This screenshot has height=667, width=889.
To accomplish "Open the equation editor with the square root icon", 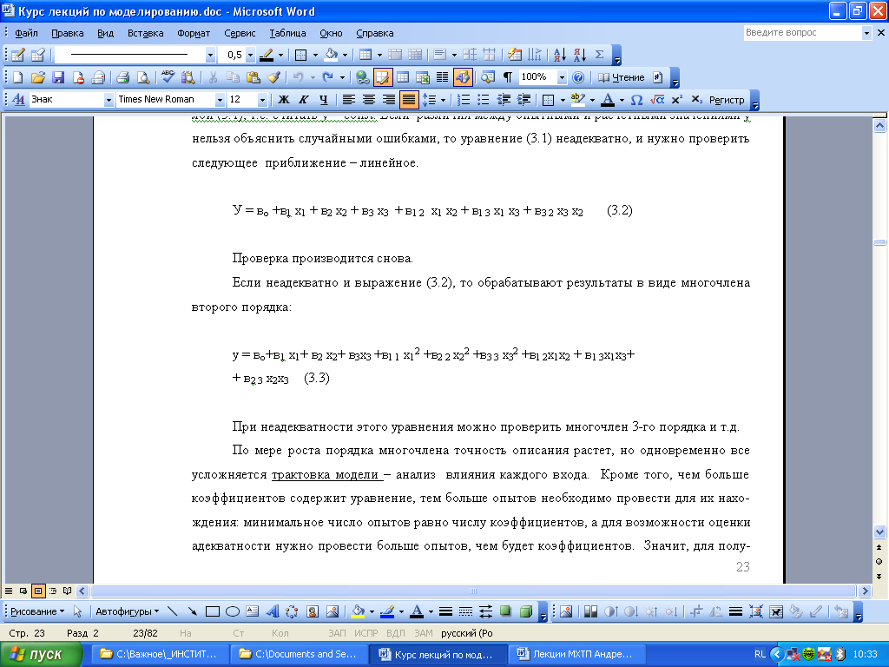I will click(x=656, y=100).
